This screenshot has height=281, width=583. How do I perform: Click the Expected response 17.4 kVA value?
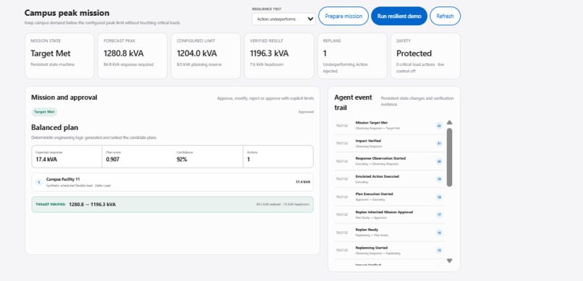point(46,160)
